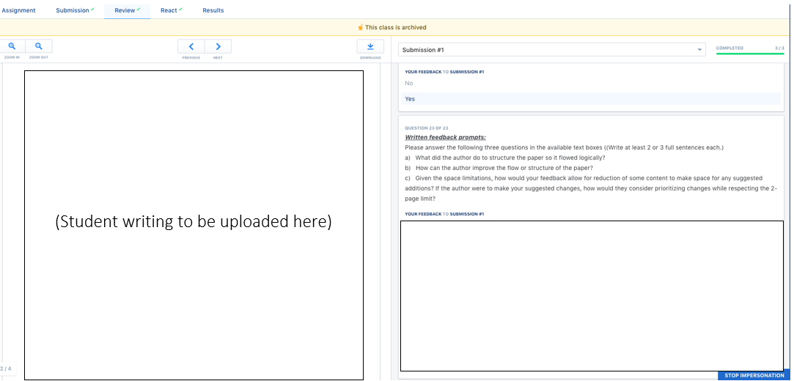Screen dimensions: 794x381
Task: Select the Yes feedback option
Action: click(410, 99)
